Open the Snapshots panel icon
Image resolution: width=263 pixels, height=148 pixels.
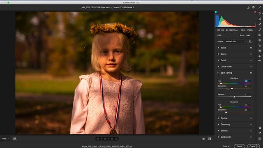[260, 51]
